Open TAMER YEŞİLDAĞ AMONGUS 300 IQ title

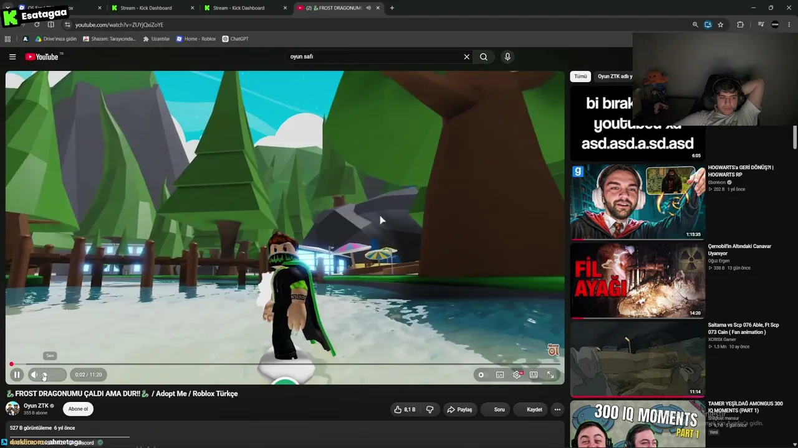coord(745,407)
